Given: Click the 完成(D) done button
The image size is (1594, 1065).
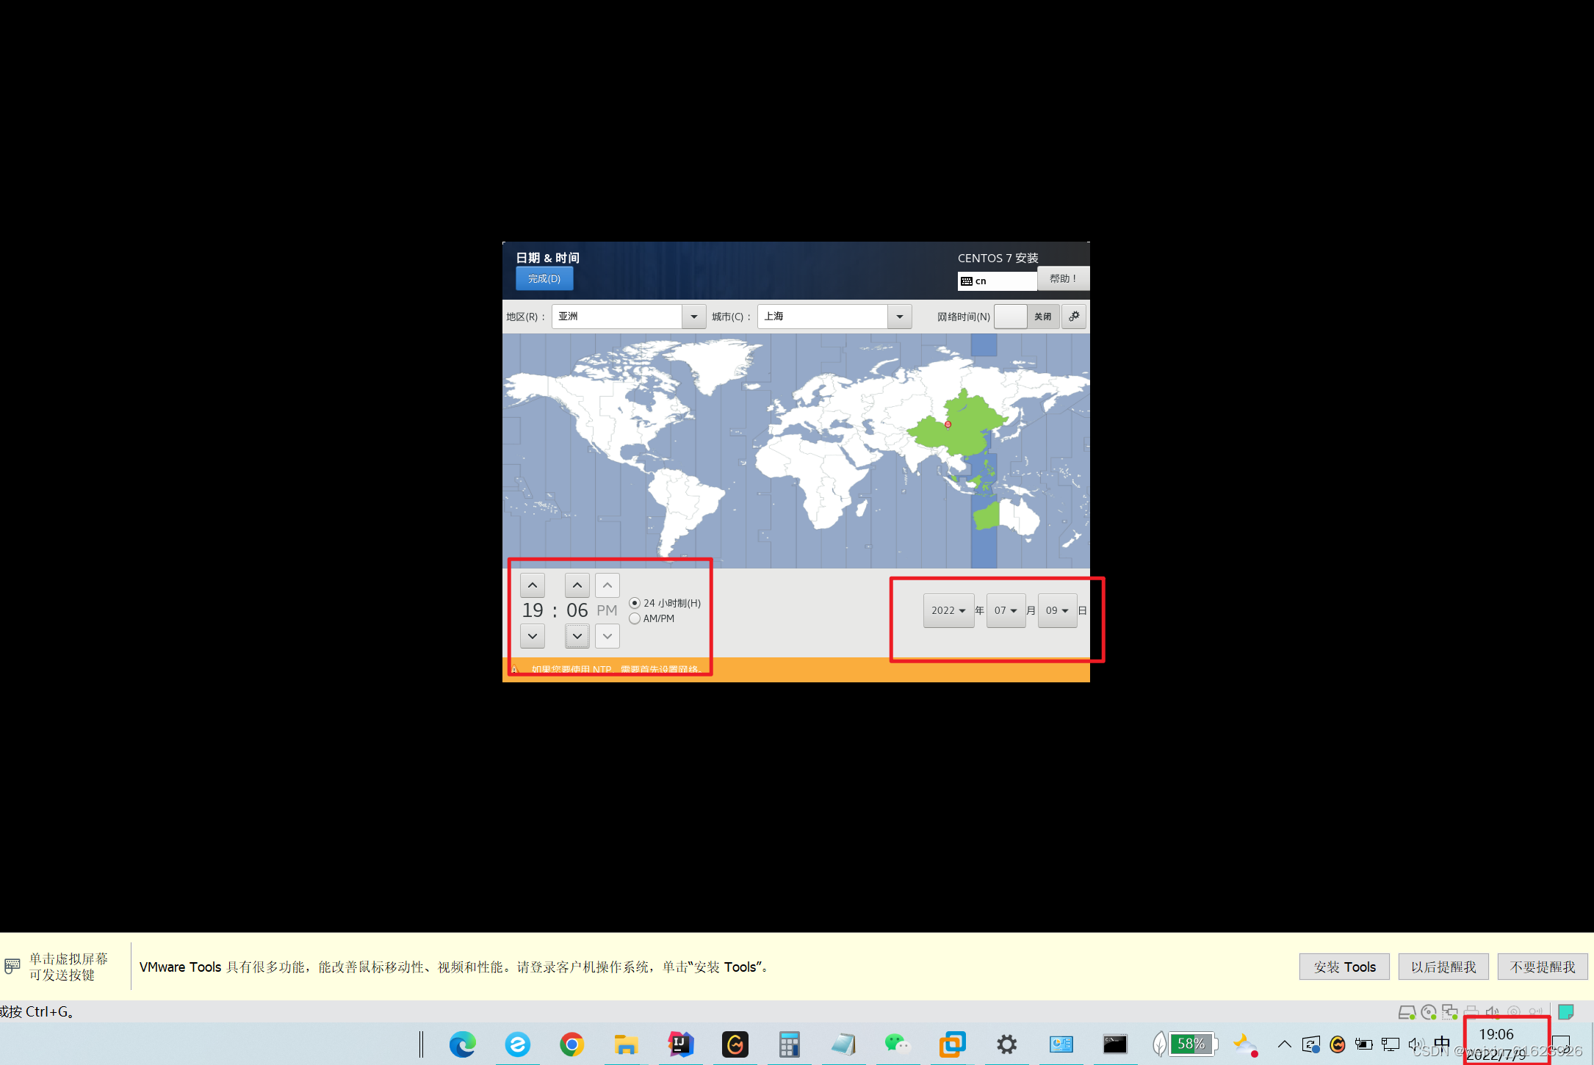Looking at the screenshot, I should [x=544, y=279].
